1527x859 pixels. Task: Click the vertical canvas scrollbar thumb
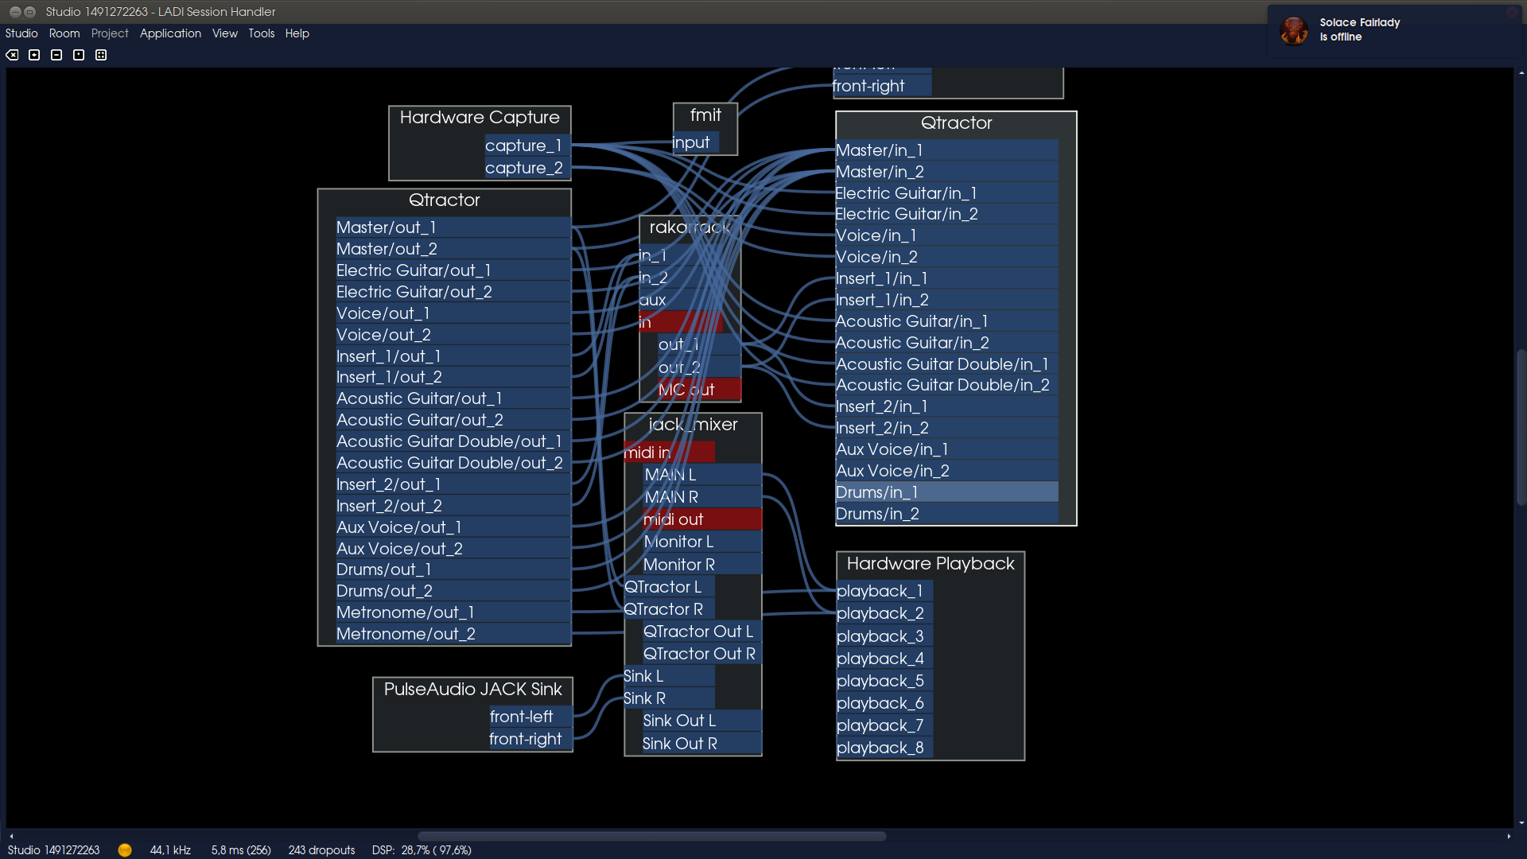[1521, 427]
